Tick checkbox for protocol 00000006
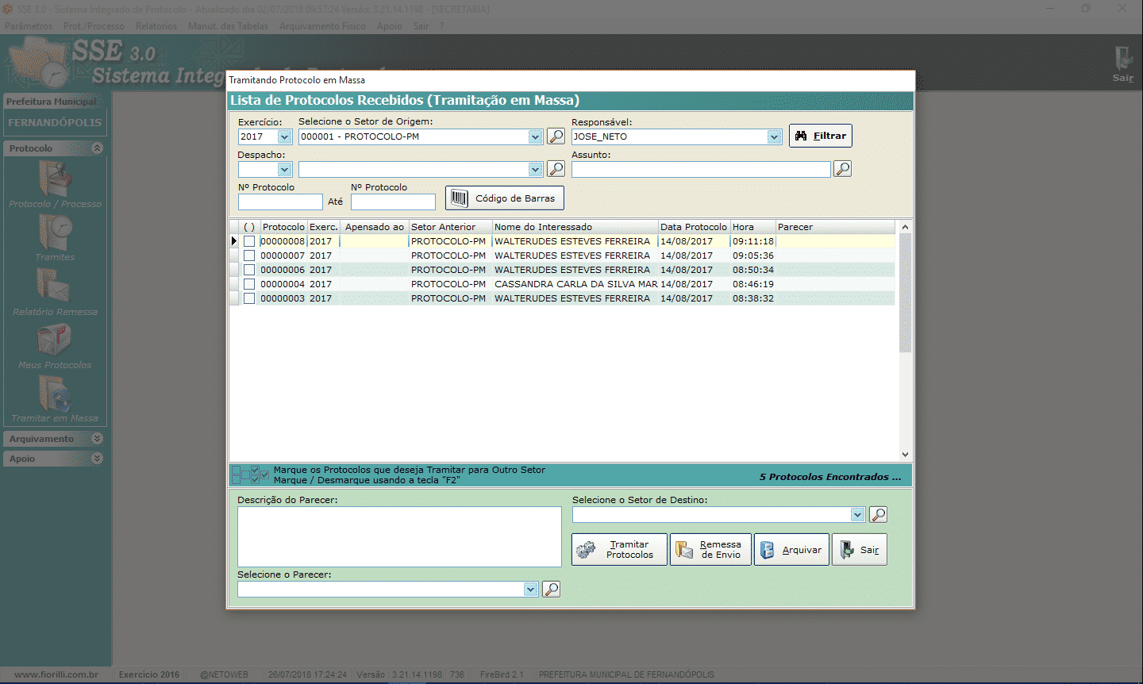The width and height of the screenshot is (1143, 684). click(x=249, y=270)
